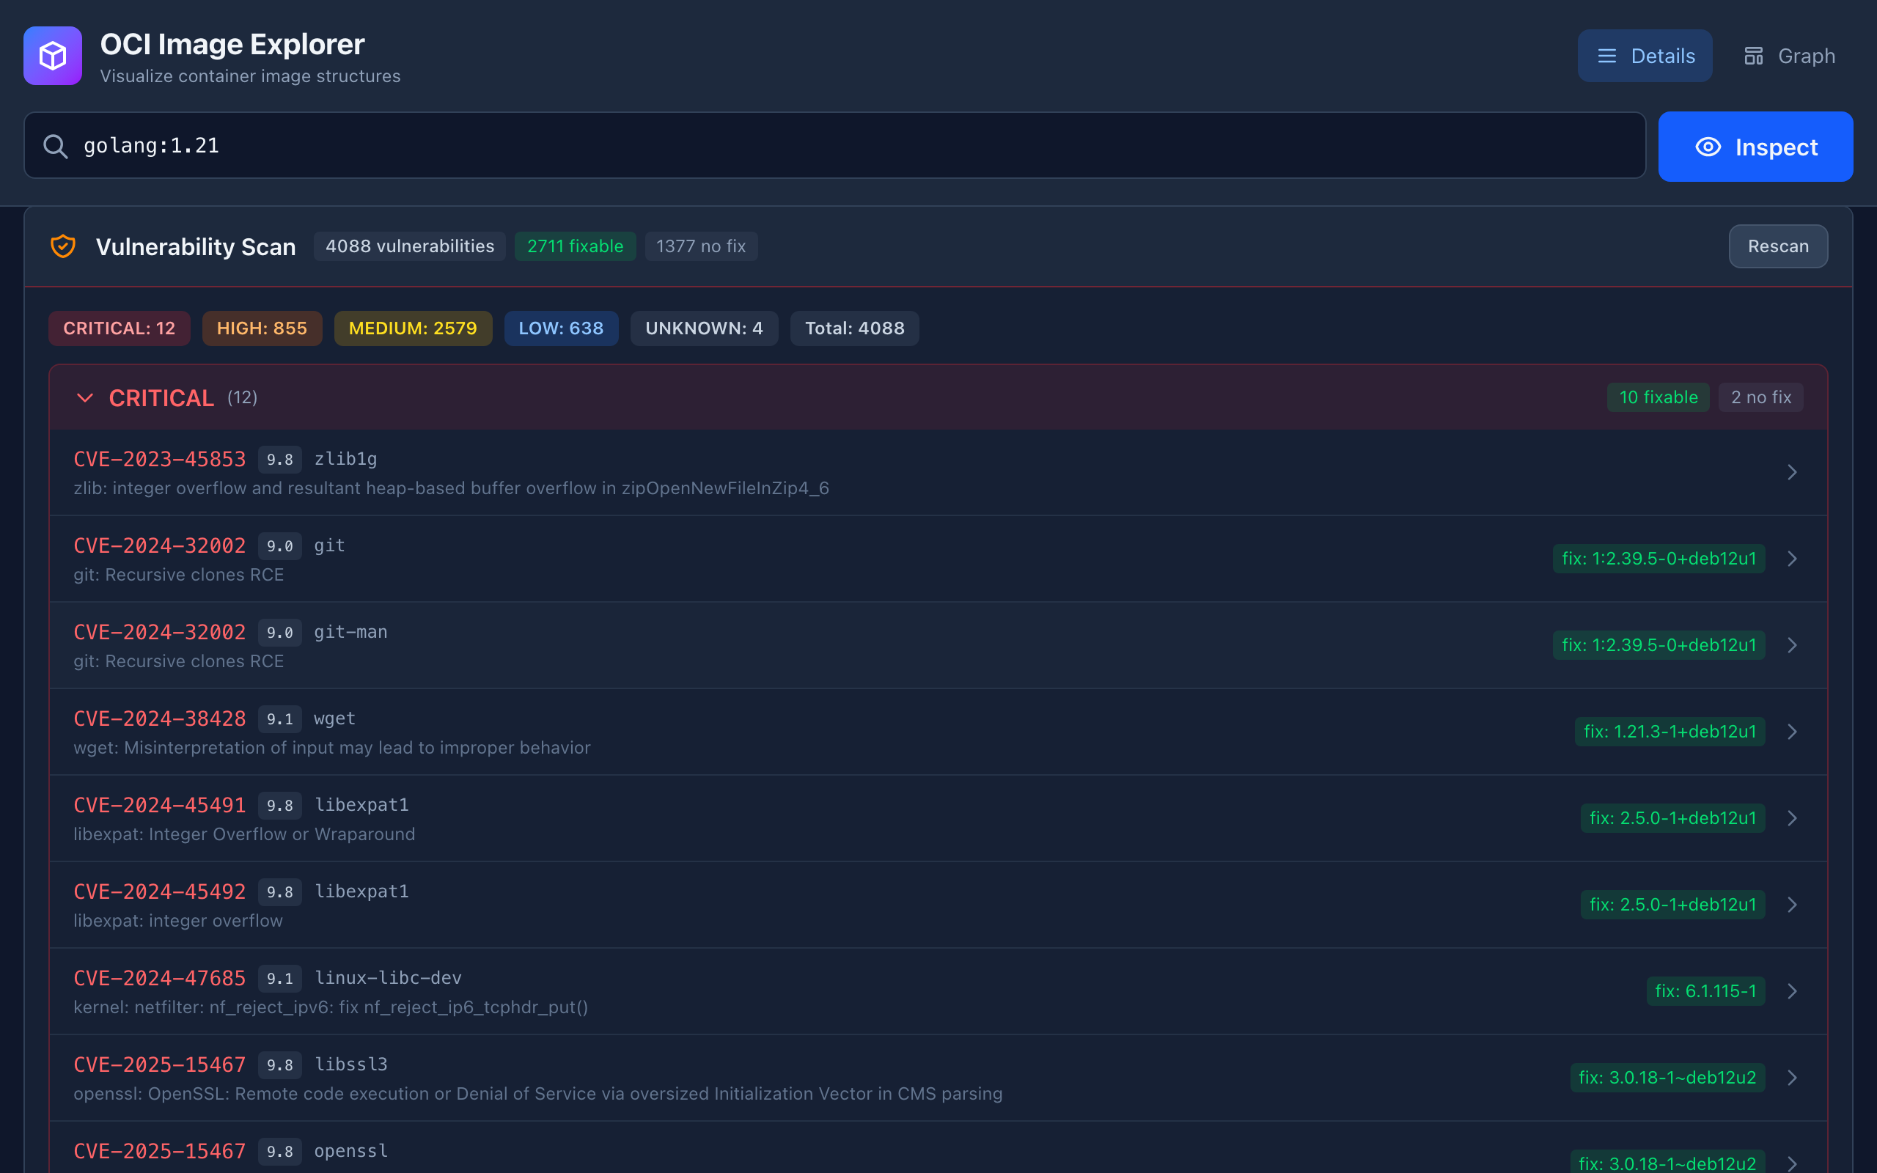Switch to the Graph tab
Viewport: 1877px width, 1173px height.
pos(1789,56)
